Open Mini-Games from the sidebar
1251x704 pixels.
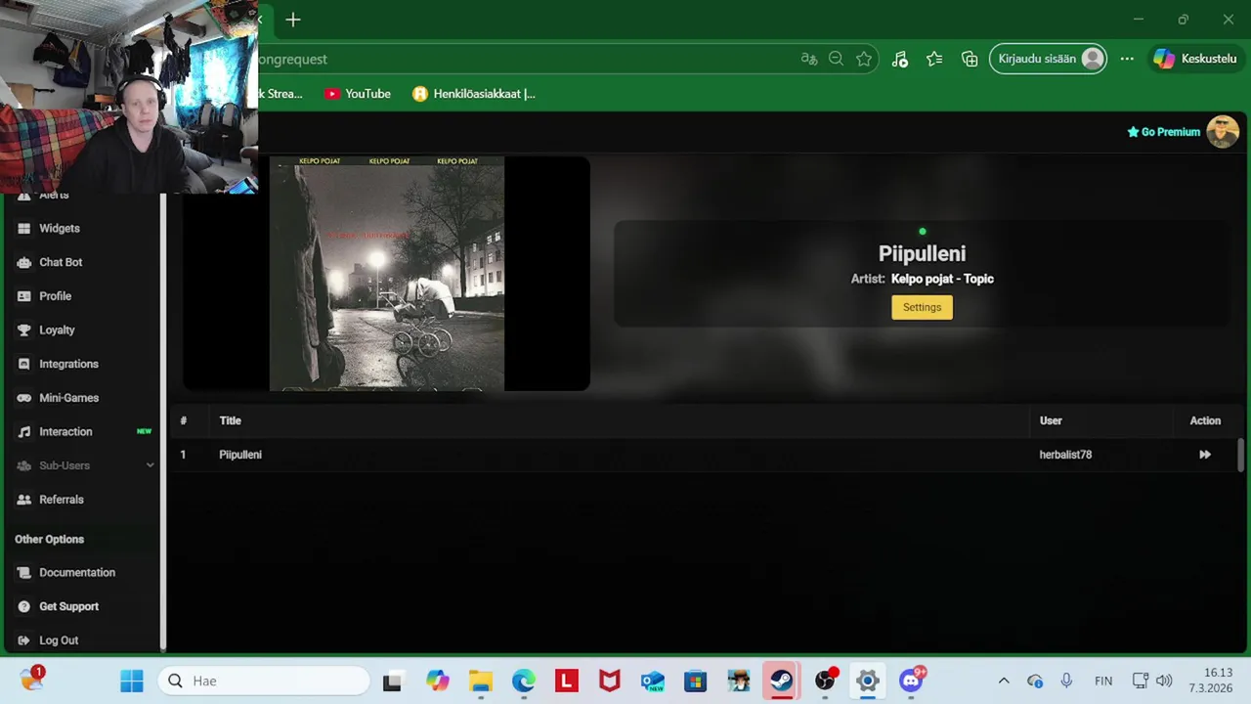[x=68, y=398]
